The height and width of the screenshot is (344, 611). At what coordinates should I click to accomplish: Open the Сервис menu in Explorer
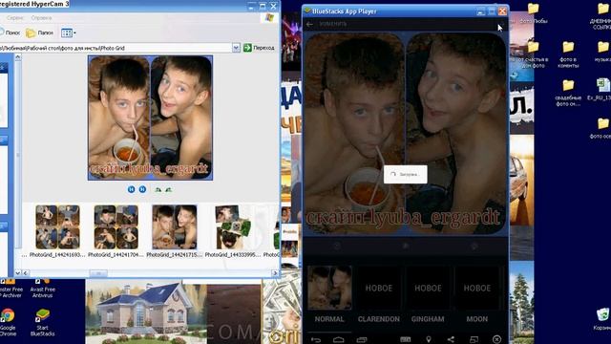15,18
